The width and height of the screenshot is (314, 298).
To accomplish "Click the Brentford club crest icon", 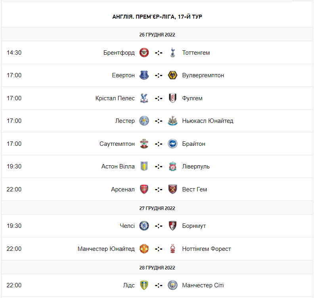I will click(x=144, y=52).
